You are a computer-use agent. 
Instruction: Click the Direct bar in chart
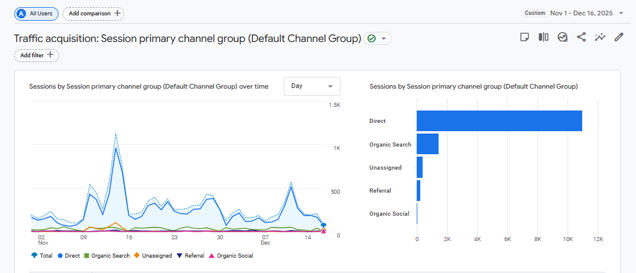499,121
